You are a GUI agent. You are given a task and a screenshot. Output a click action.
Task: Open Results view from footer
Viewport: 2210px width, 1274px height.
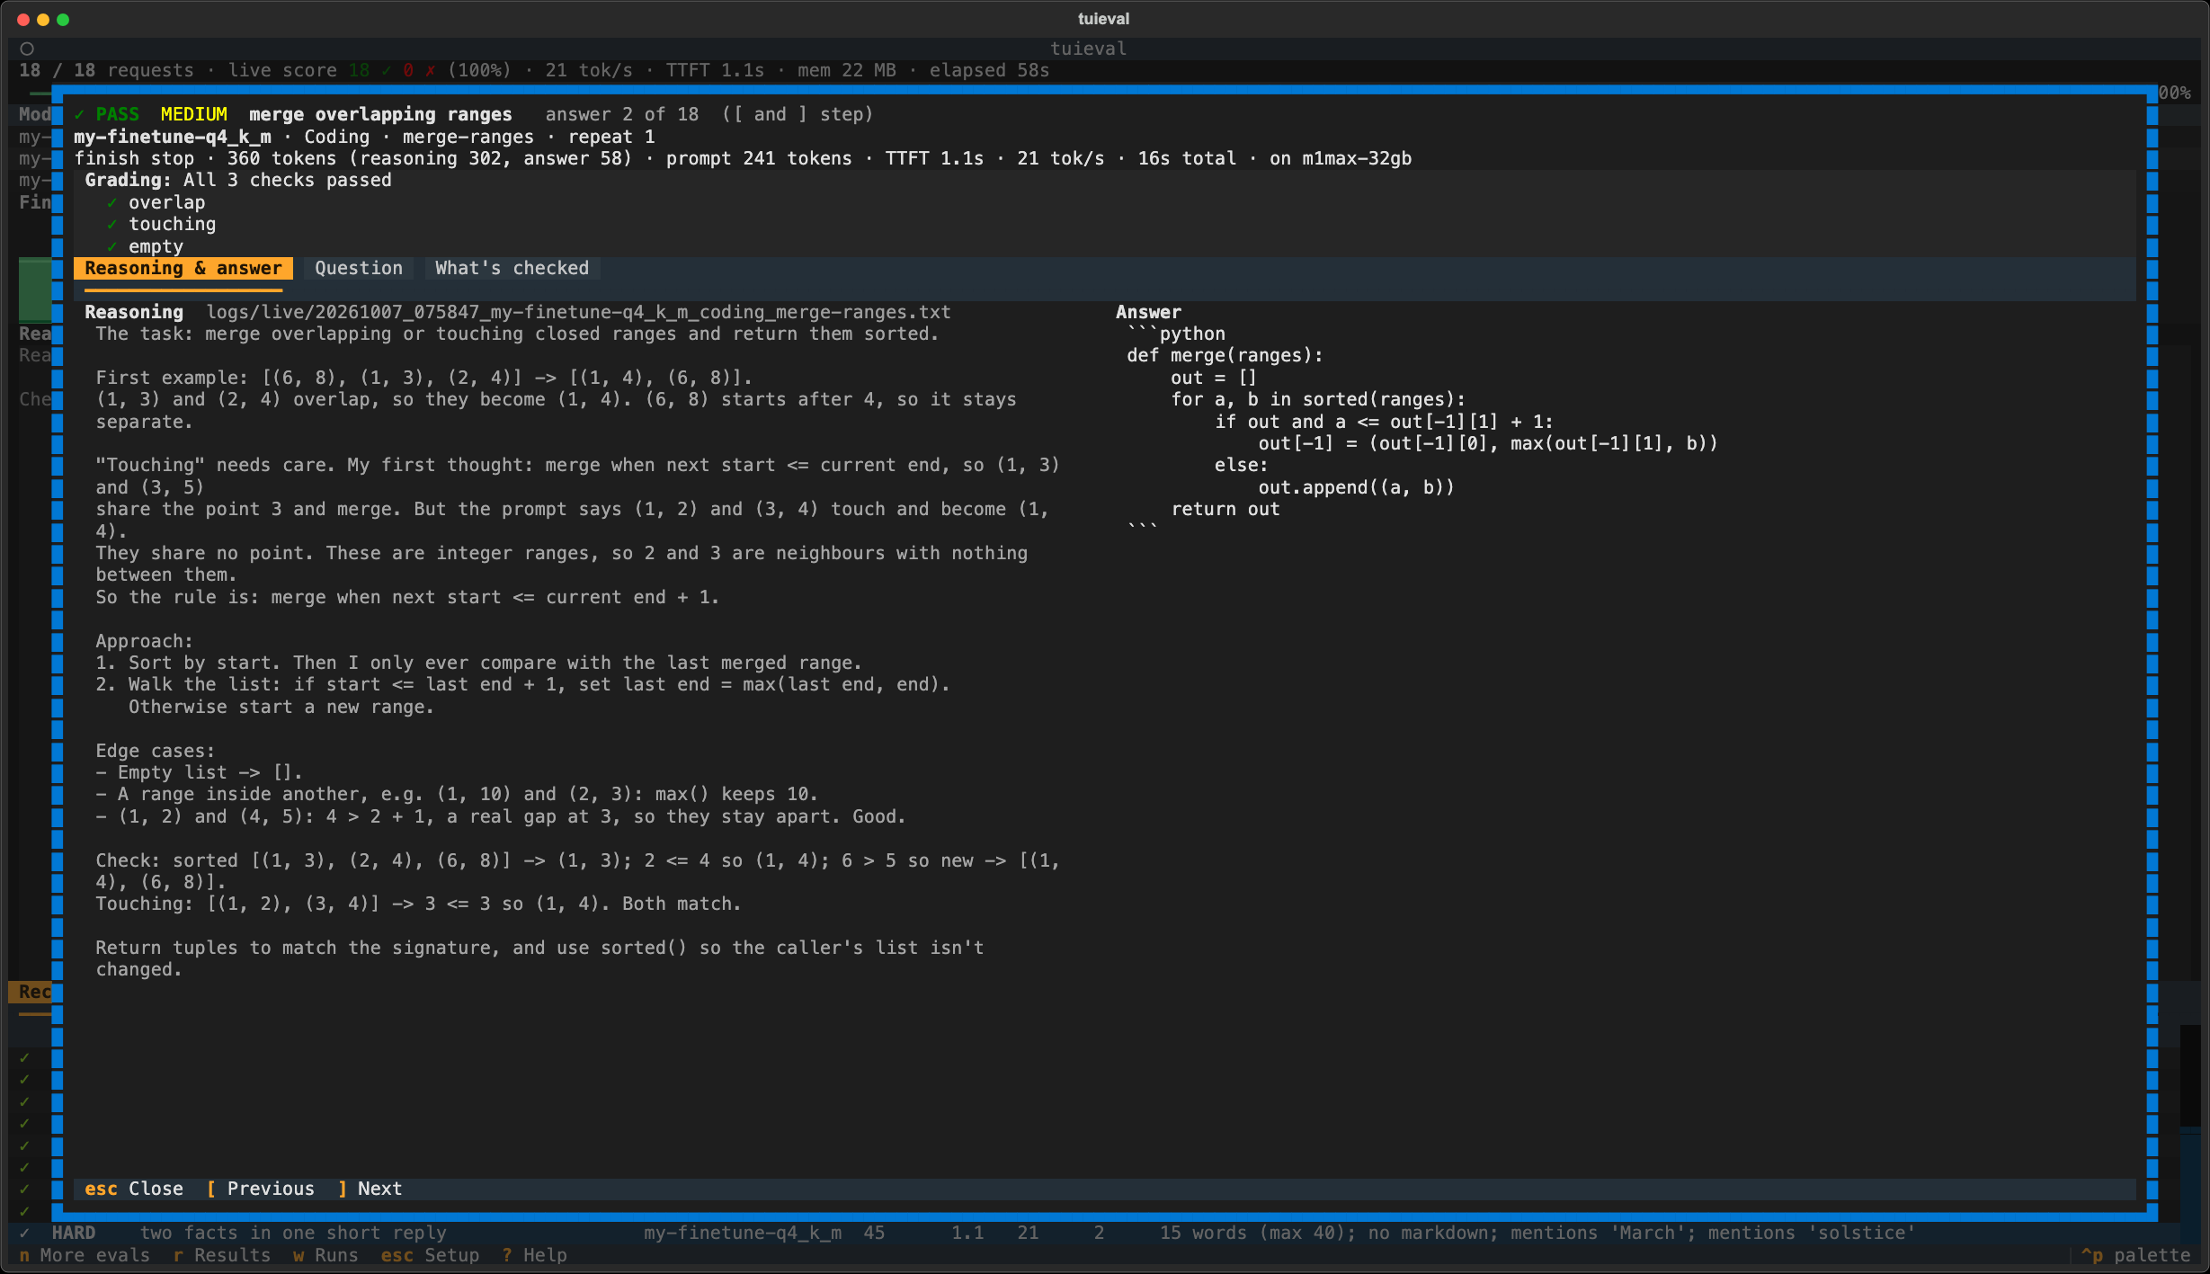tap(222, 1255)
